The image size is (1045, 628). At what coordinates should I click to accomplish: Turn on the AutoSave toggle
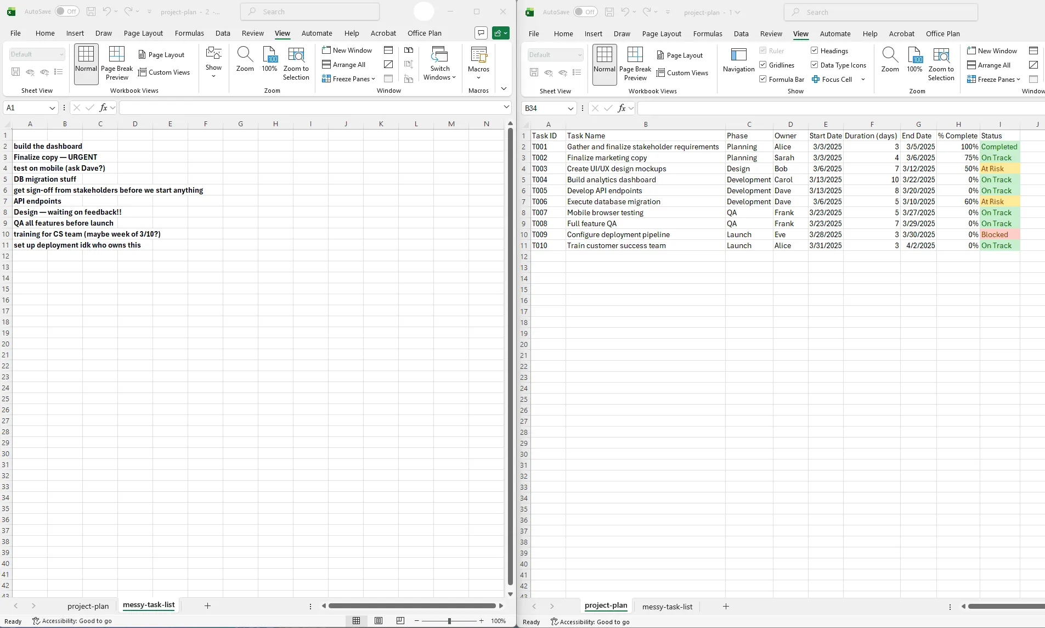(x=67, y=11)
